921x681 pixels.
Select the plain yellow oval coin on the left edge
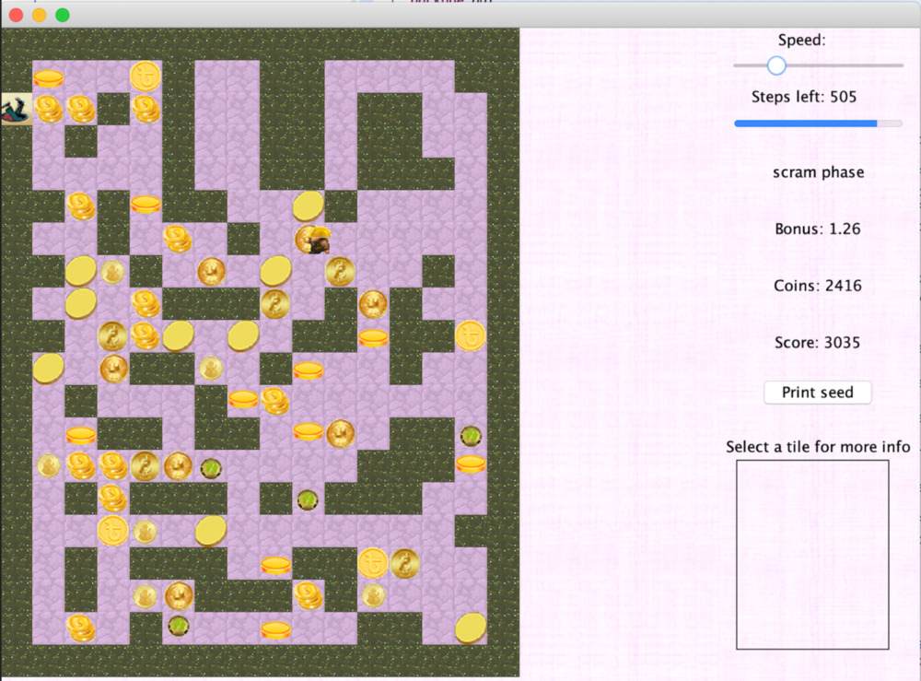click(x=48, y=369)
